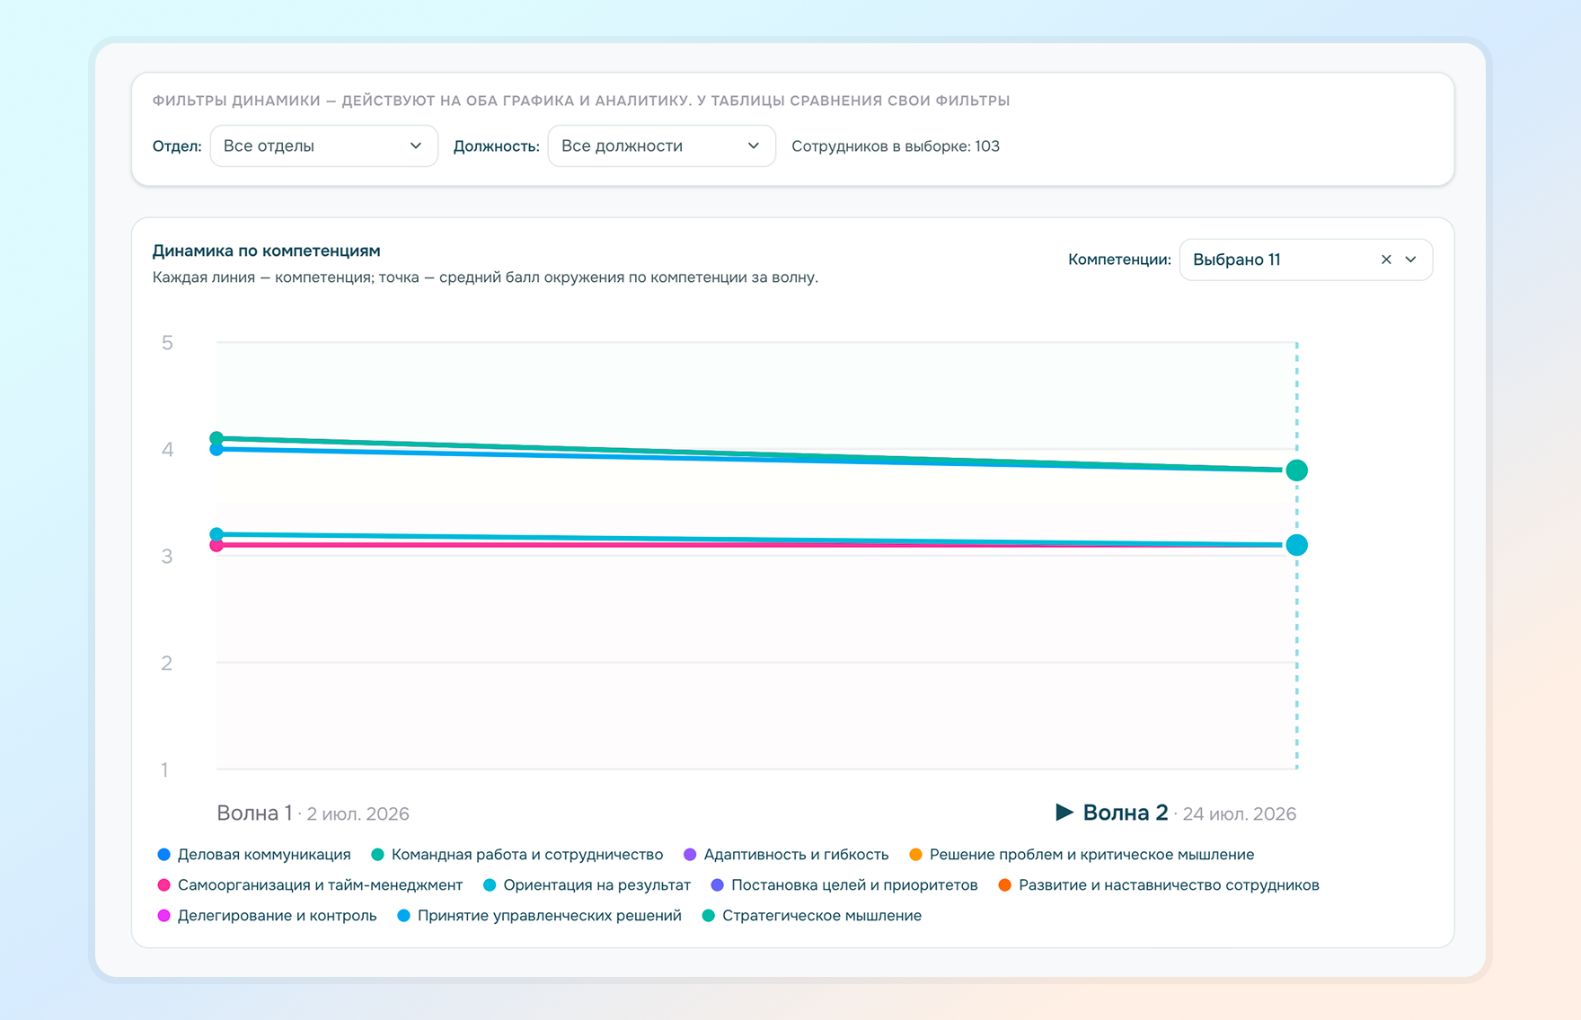Toggle legend item 'Ориентация на результат'
This screenshot has width=1581, height=1020.
click(587, 884)
